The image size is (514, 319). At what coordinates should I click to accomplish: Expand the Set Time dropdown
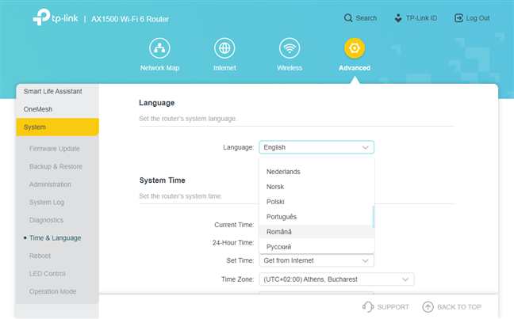click(316, 260)
